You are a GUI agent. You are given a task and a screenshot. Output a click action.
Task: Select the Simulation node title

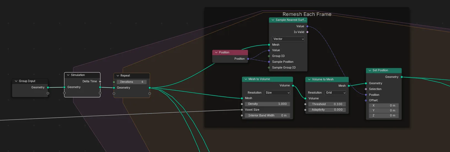(x=78, y=75)
